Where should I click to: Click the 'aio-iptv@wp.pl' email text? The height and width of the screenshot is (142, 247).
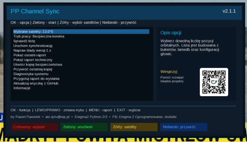click(x=57, y=117)
